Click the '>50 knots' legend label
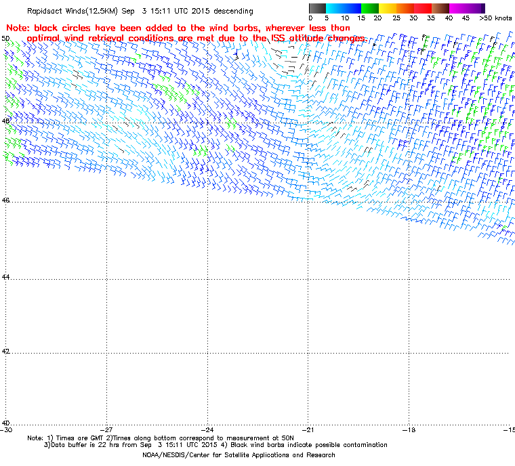The width and height of the screenshot is (515, 466). click(x=495, y=18)
